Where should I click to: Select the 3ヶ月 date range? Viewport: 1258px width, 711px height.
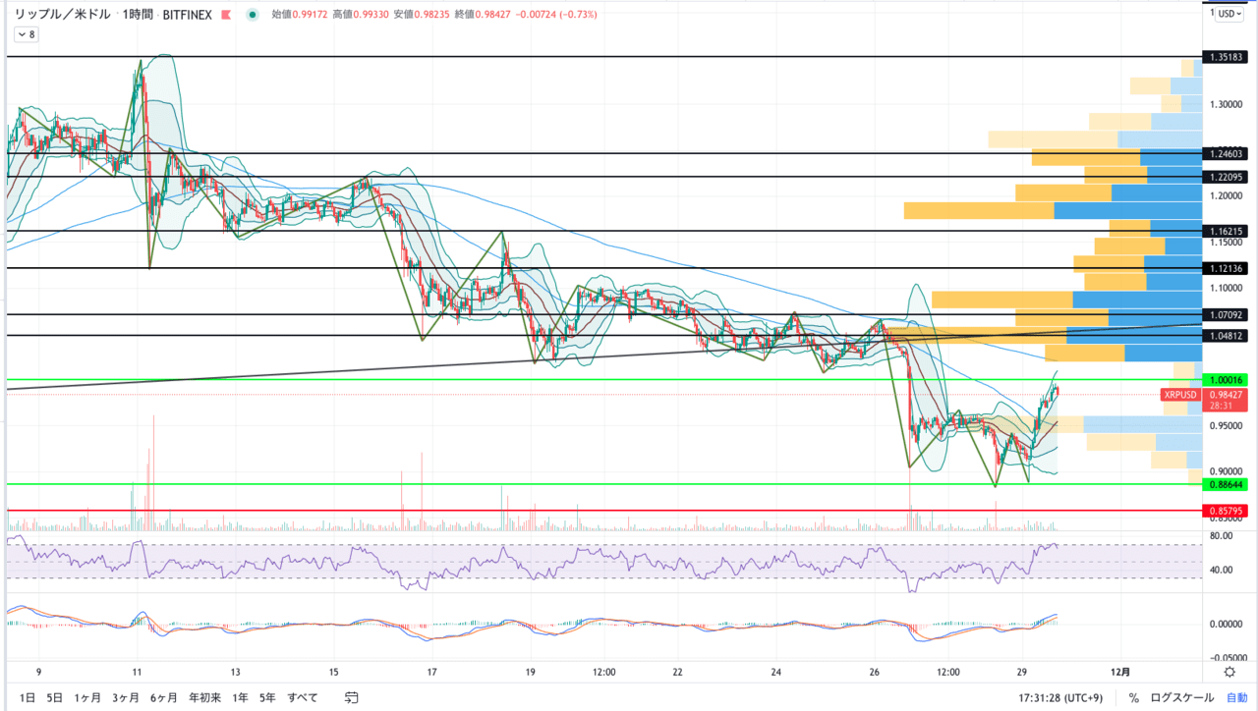click(125, 698)
